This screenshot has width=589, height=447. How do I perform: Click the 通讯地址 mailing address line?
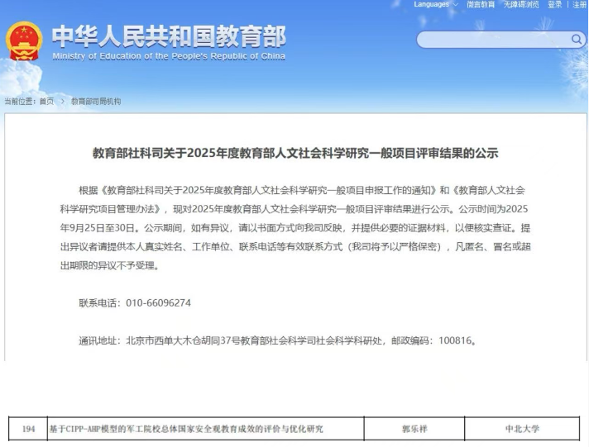278,340
